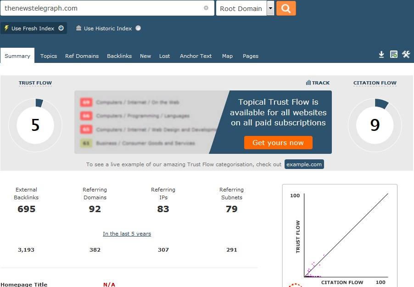Open the In the last 5 years link
The image size is (414, 287).
point(127,234)
